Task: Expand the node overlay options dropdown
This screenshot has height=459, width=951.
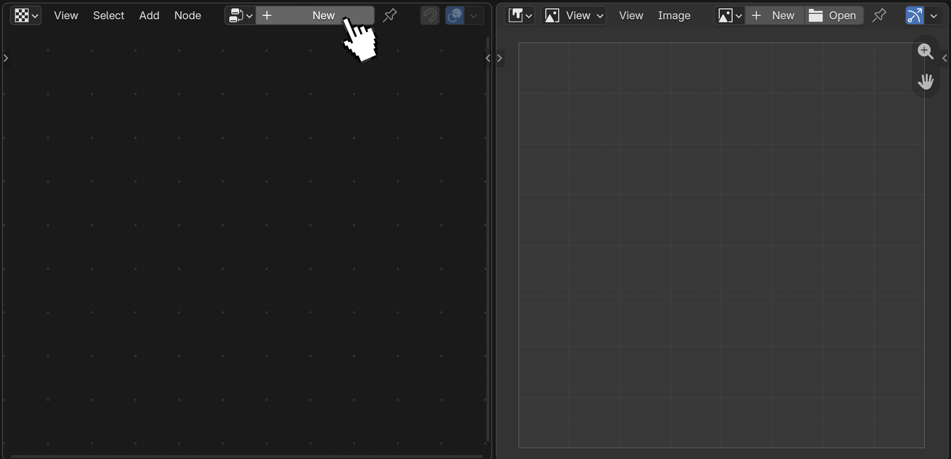Action: point(474,16)
